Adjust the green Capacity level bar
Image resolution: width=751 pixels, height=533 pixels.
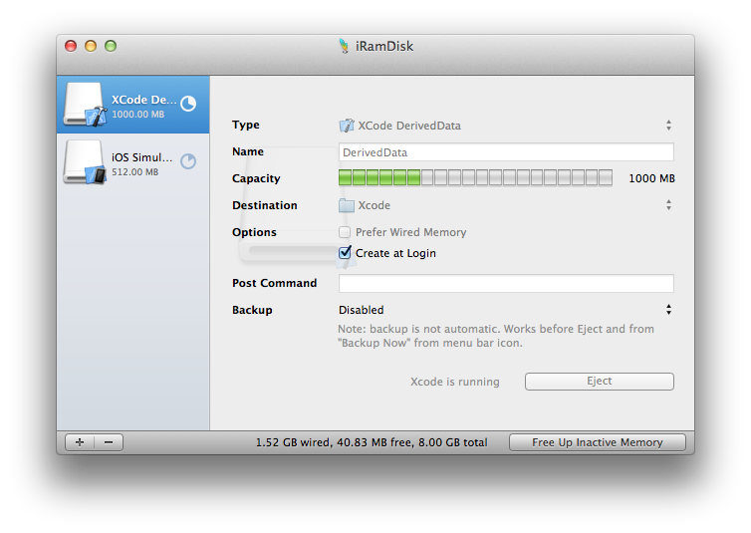point(475,177)
